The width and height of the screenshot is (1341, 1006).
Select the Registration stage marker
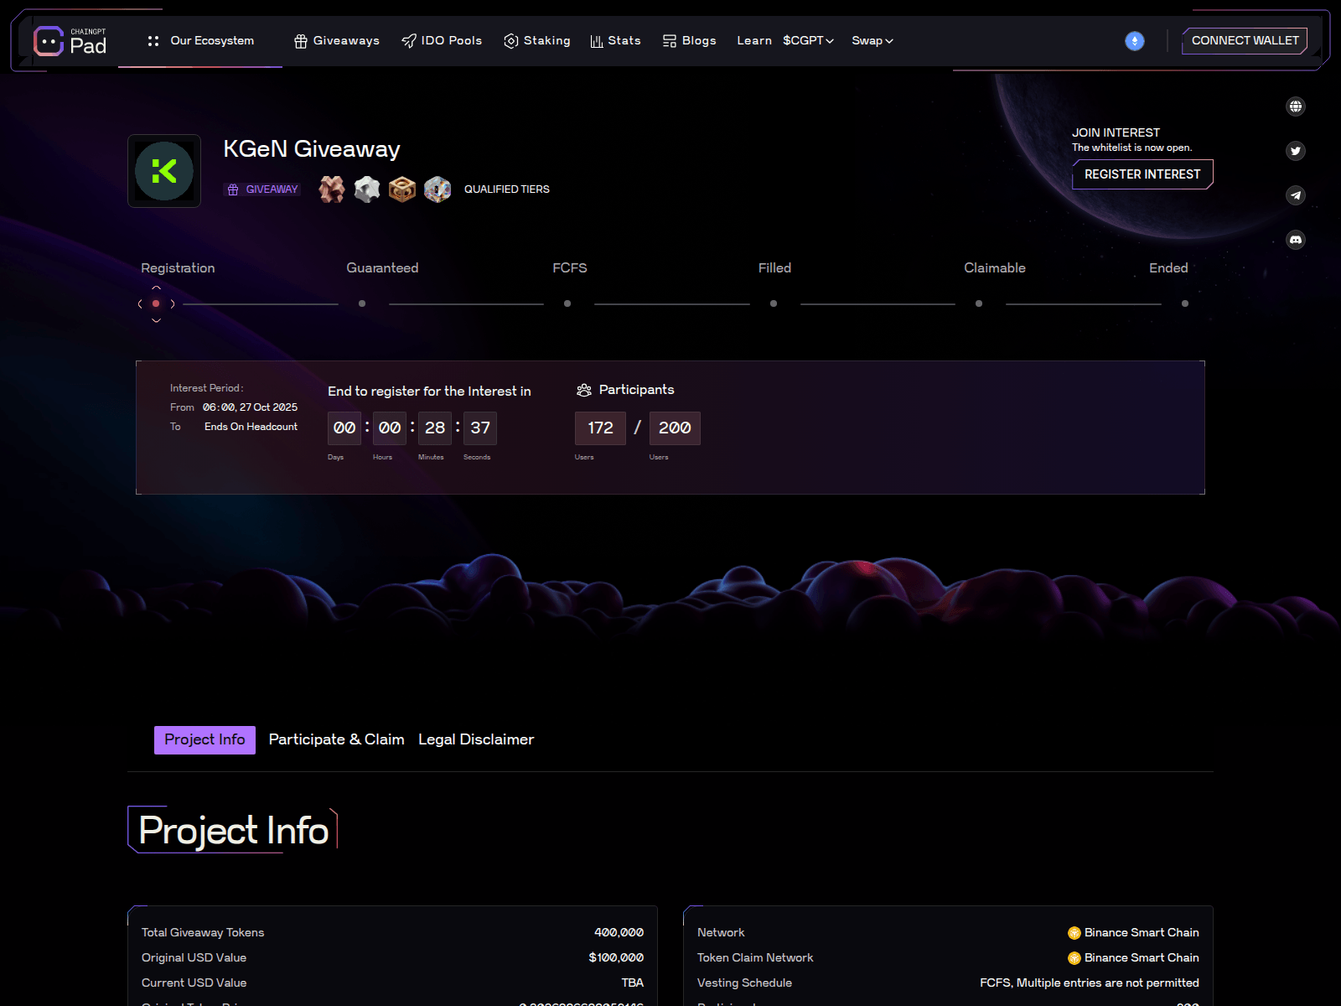tap(156, 303)
